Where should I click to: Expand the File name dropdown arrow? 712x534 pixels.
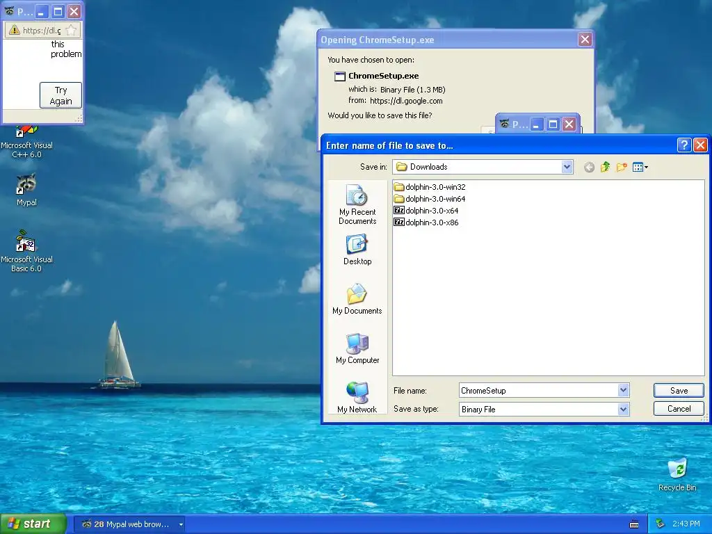point(623,390)
